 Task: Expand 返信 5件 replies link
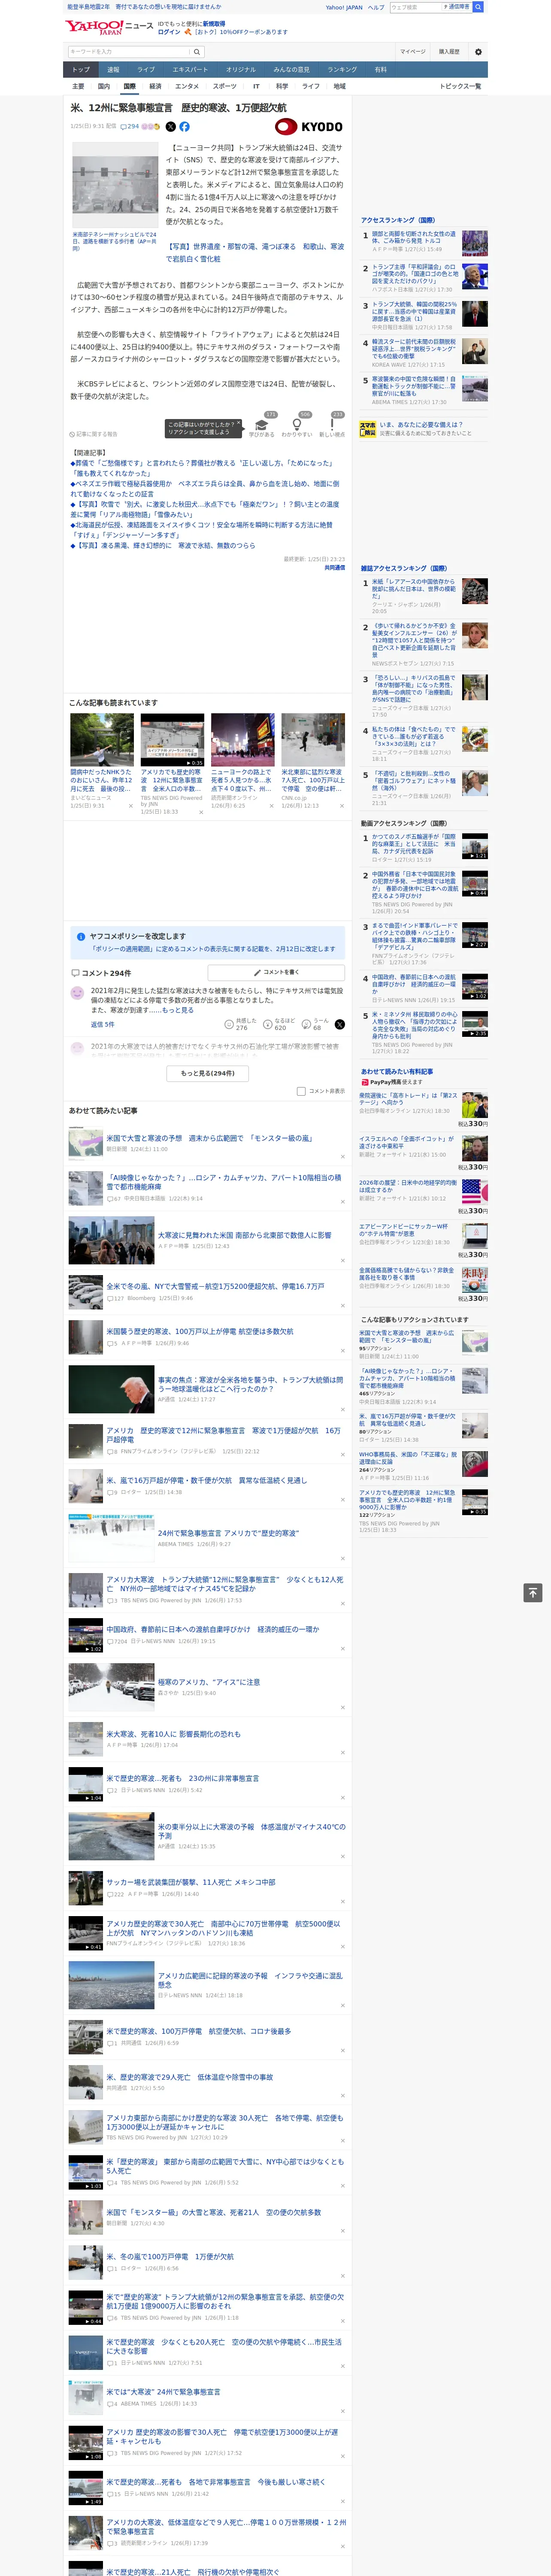pyautogui.click(x=103, y=1024)
